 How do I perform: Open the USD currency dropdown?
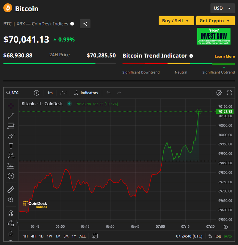click(x=222, y=8)
